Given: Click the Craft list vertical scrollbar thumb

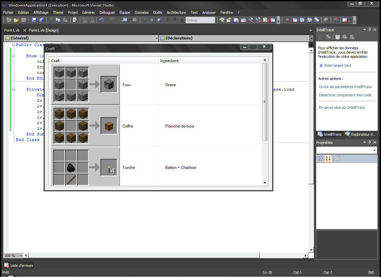Looking at the screenshot, I should (265, 102).
